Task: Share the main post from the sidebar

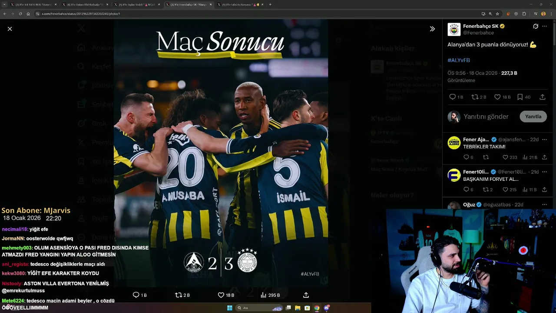Action: tap(543, 97)
